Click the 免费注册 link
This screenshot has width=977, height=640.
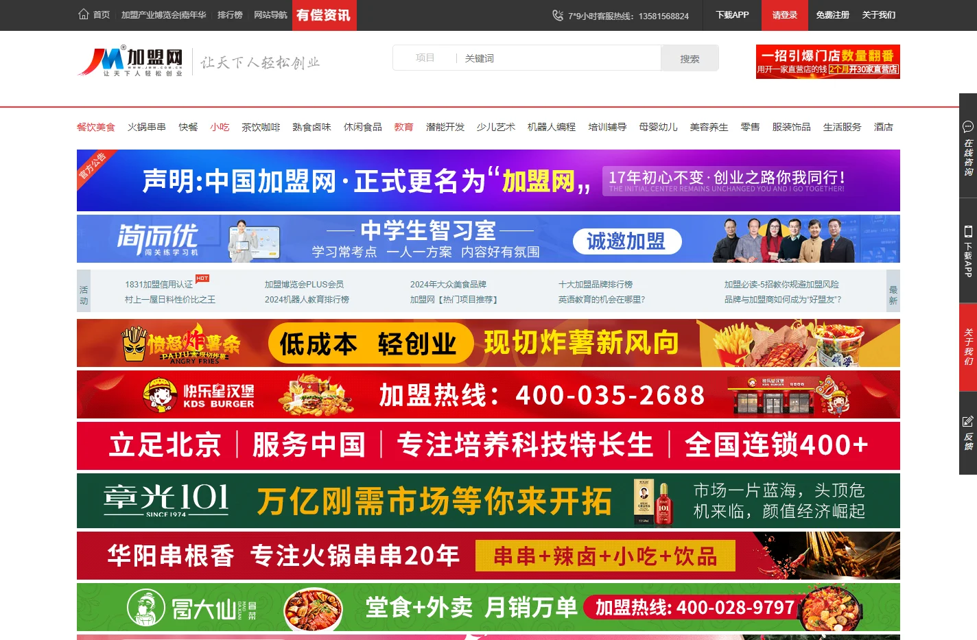tap(832, 15)
